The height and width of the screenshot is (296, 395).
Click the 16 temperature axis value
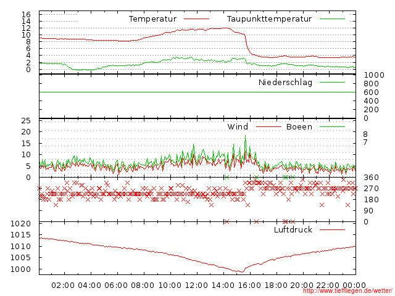(26, 14)
